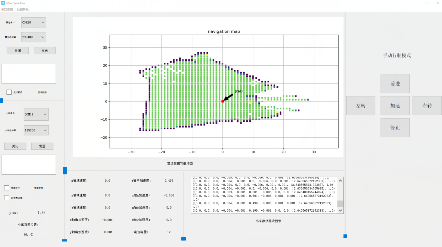The image size is (442, 247).
Task: Check the 16进制发送 hex send option
Action: point(6,198)
